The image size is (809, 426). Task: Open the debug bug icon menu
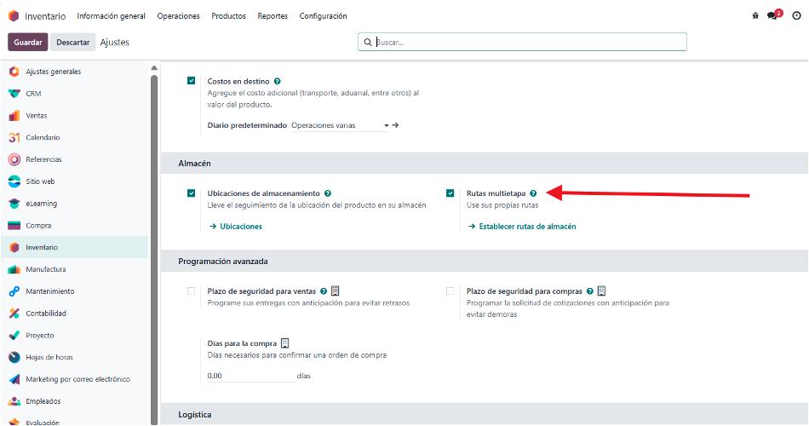[754, 15]
